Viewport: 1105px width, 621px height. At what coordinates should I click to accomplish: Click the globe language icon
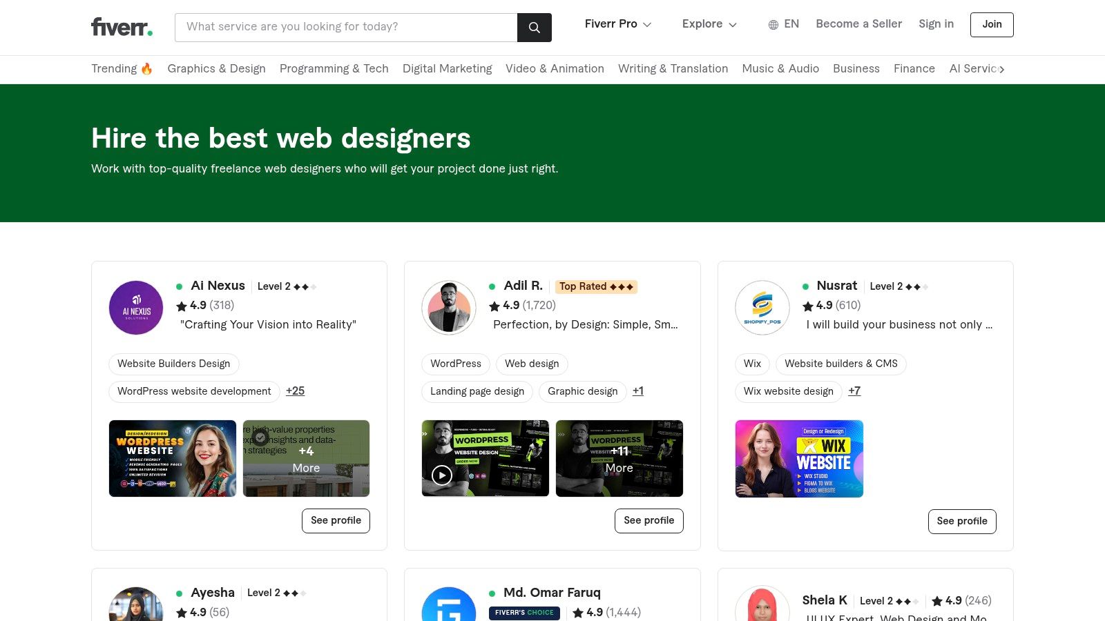click(x=773, y=25)
